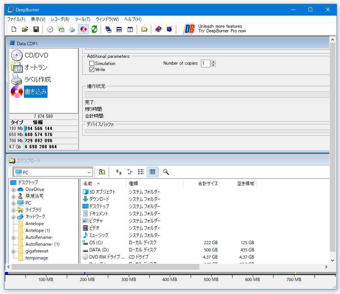Select ラベル作成 in the side panel
The width and height of the screenshot is (340, 294).
click(x=31, y=79)
